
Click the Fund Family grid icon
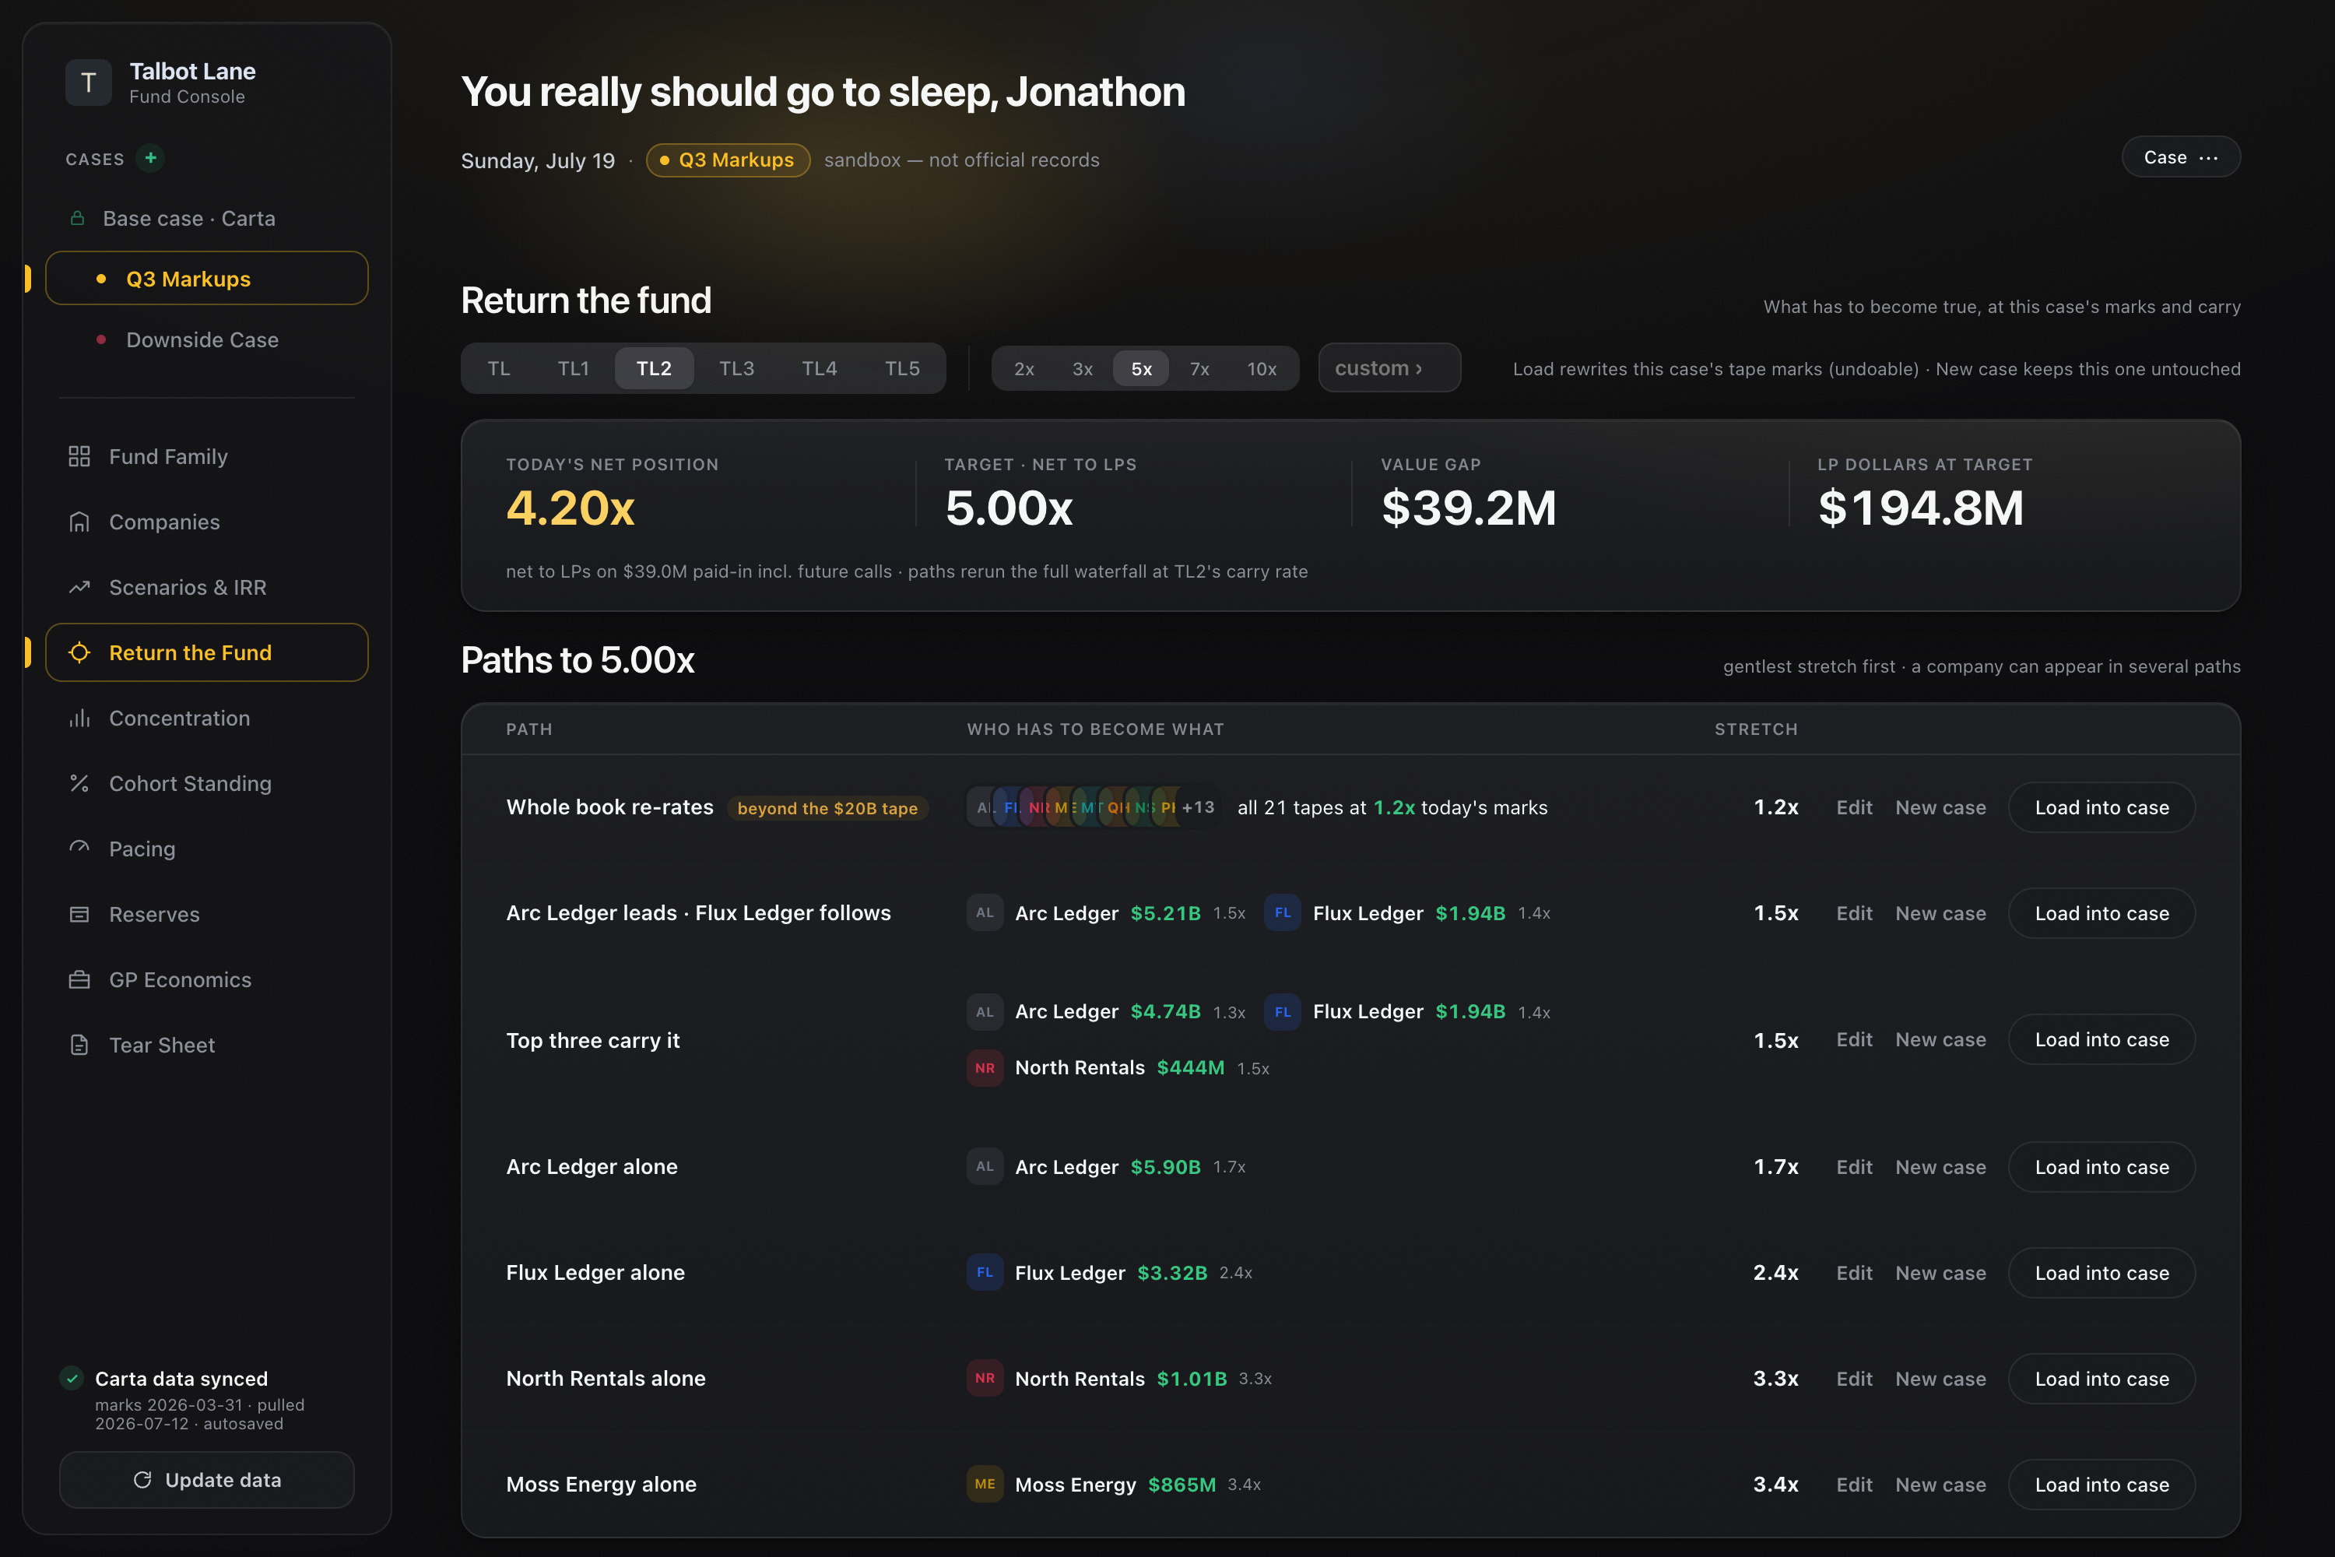pos(79,457)
